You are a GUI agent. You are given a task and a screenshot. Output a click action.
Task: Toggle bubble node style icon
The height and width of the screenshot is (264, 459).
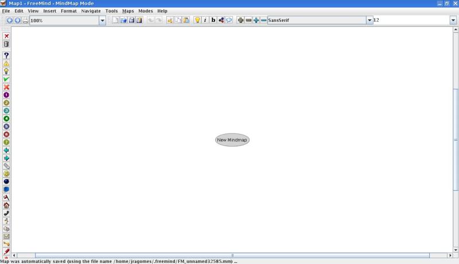(x=229, y=20)
